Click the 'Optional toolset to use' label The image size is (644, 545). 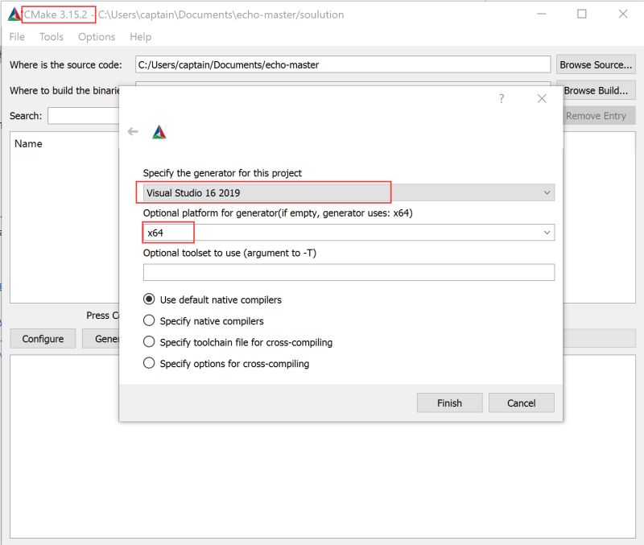[x=229, y=253]
